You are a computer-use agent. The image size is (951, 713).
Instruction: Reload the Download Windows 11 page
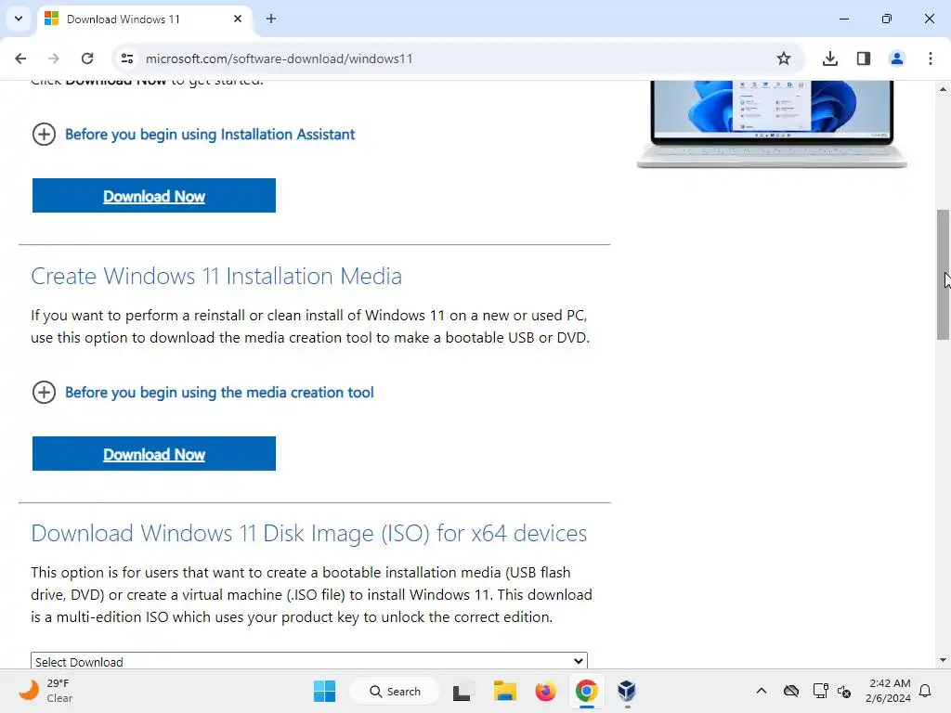(x=87, y=58)
